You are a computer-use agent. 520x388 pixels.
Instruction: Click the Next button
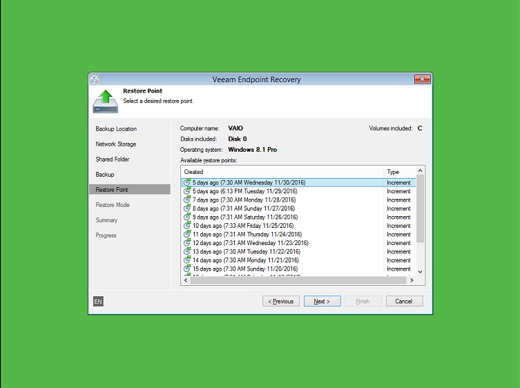(x=322, y=301)
